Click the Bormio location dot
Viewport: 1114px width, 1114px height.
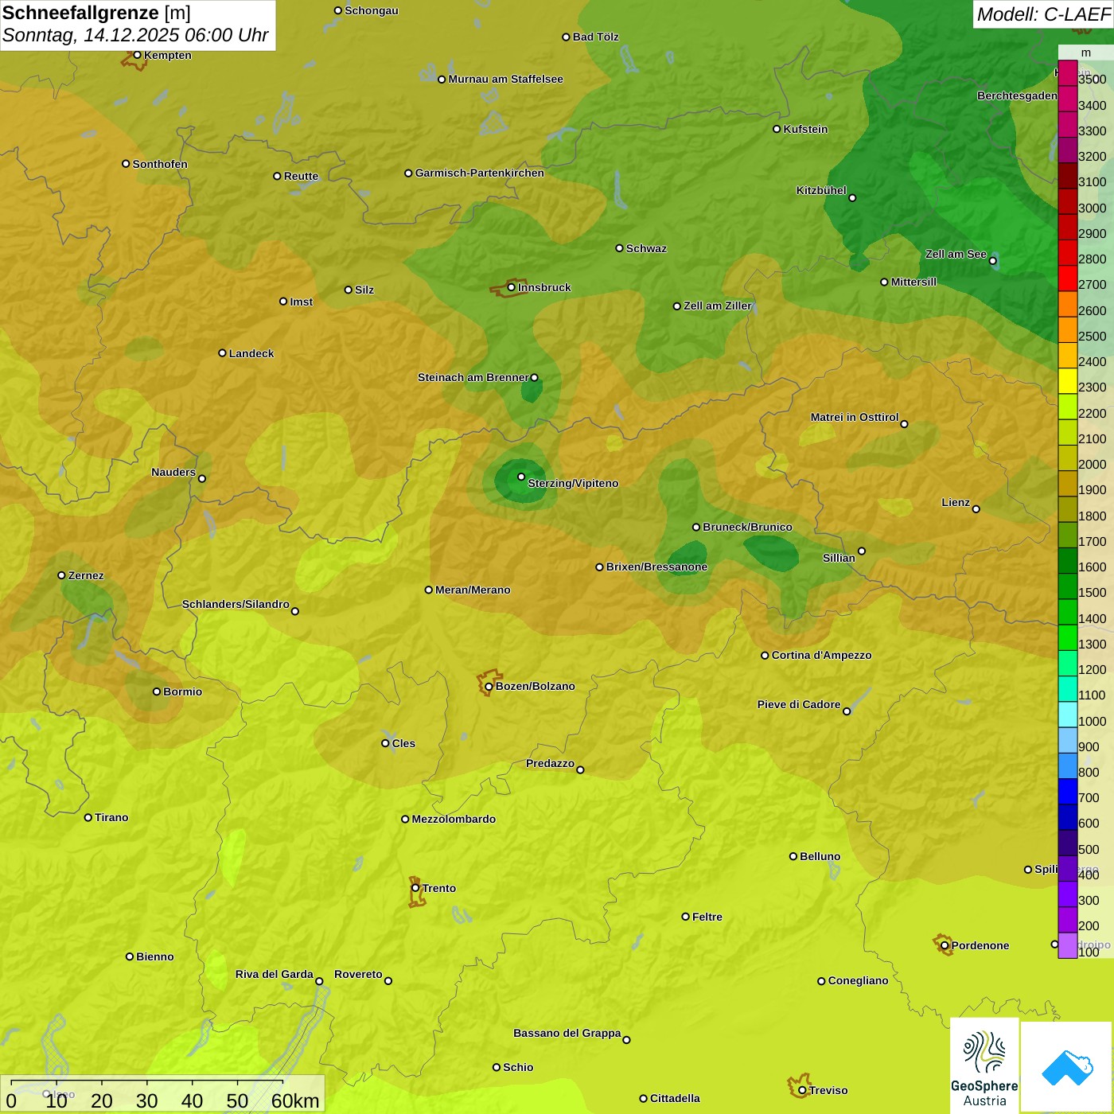157,691
